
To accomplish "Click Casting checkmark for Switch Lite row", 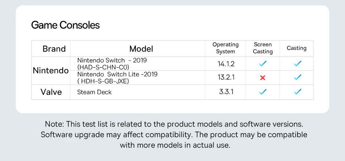I will 297,77.
